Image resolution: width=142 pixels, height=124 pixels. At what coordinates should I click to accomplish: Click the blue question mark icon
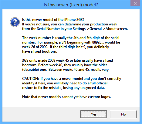[x=15, y=22]
